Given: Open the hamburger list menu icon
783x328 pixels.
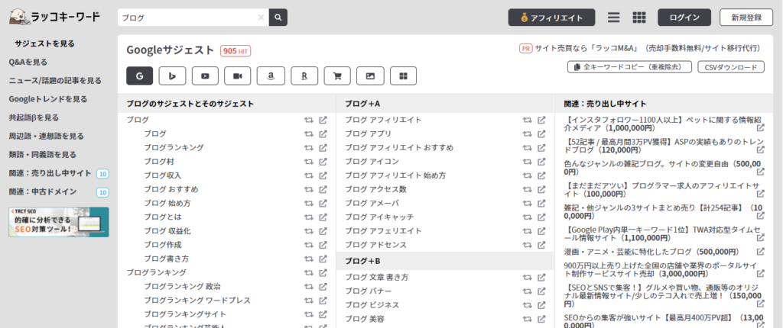Looking at the screenshot, I should pyautogui.click(x=614, y=18).
